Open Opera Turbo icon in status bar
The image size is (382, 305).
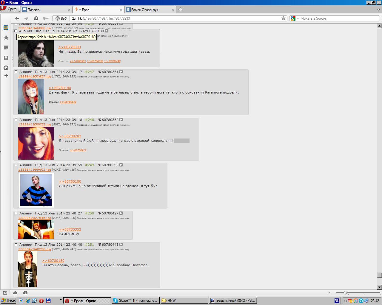pyautogui.click(x=25, y=293)
